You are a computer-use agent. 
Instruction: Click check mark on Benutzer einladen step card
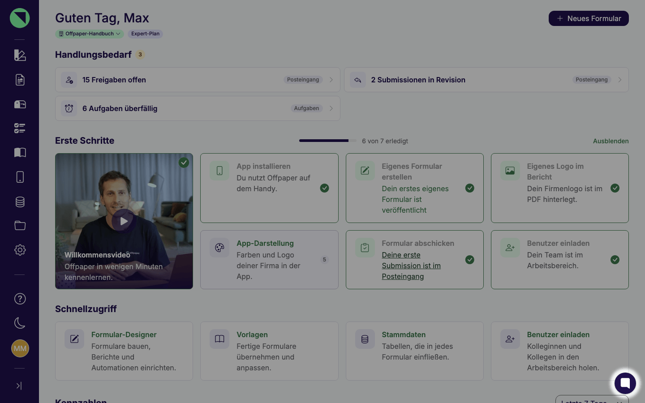(x=615, y=260)
